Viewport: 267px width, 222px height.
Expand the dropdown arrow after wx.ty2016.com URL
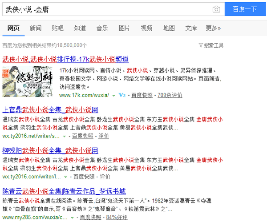(x=65, y=177)
